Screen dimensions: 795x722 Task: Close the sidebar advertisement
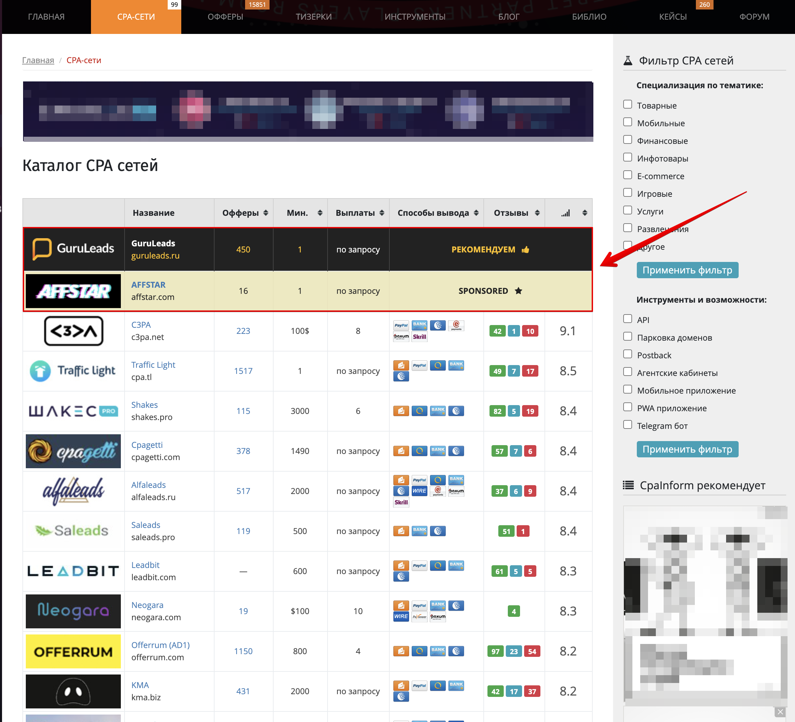[x=780, y=712]
